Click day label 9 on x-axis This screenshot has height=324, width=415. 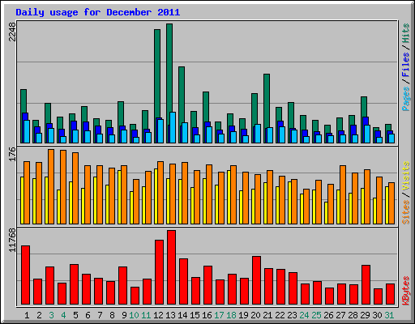(124, 315)
